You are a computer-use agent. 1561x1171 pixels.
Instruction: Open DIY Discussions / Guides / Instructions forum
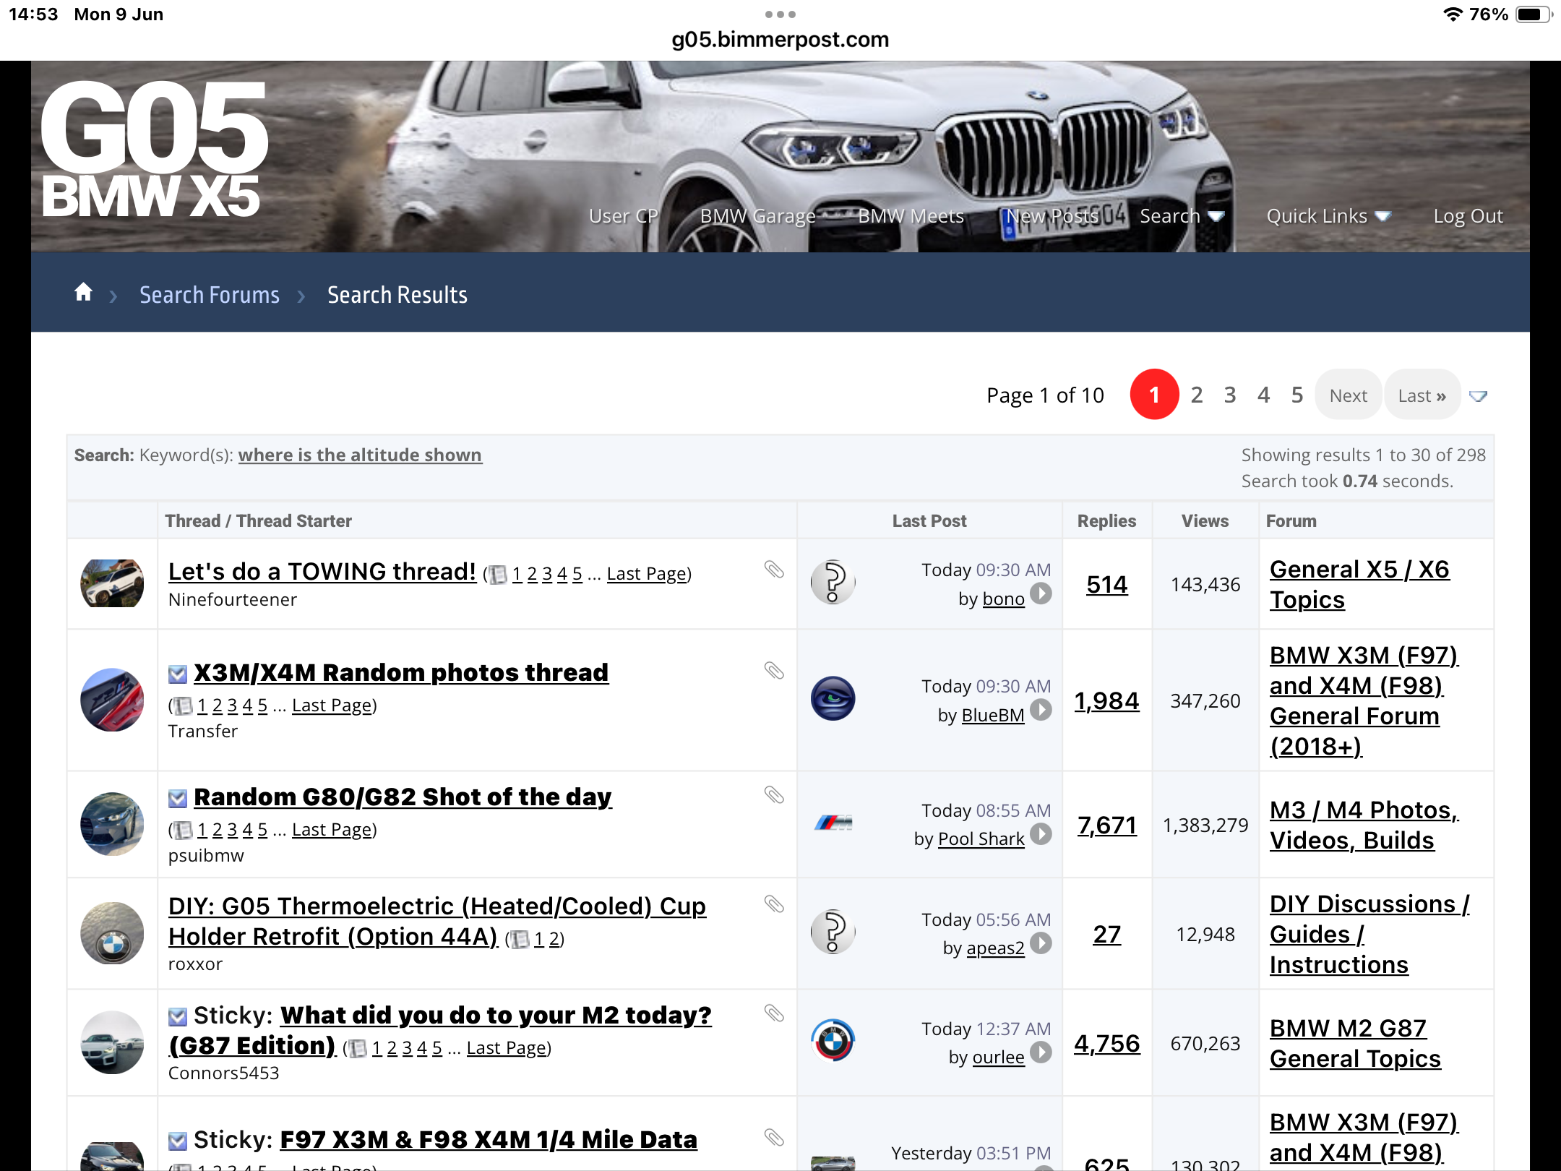1369,934
